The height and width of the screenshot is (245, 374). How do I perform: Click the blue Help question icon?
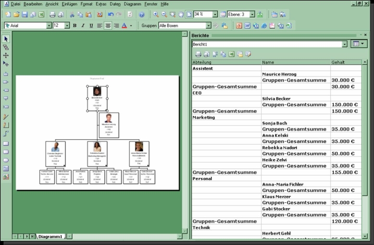(x=142, y=15)
